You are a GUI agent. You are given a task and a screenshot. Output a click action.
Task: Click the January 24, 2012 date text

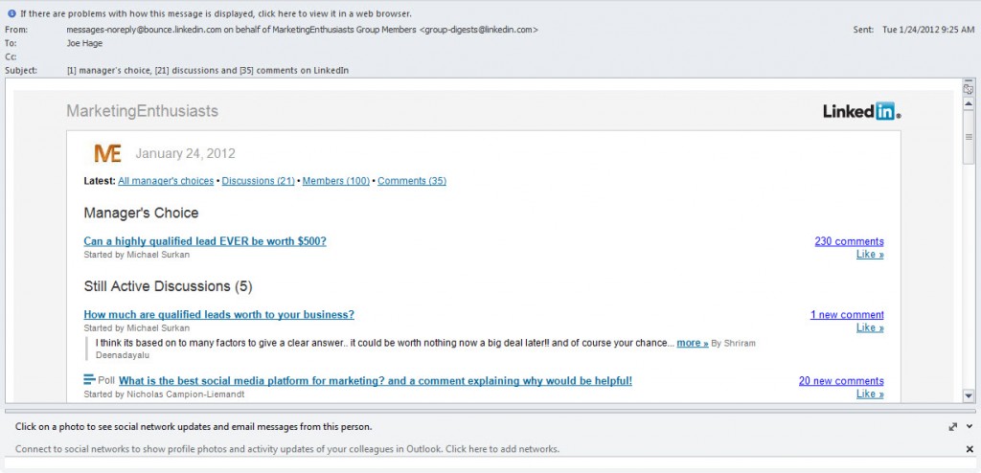pyautogui.click(x=185, y=154)
